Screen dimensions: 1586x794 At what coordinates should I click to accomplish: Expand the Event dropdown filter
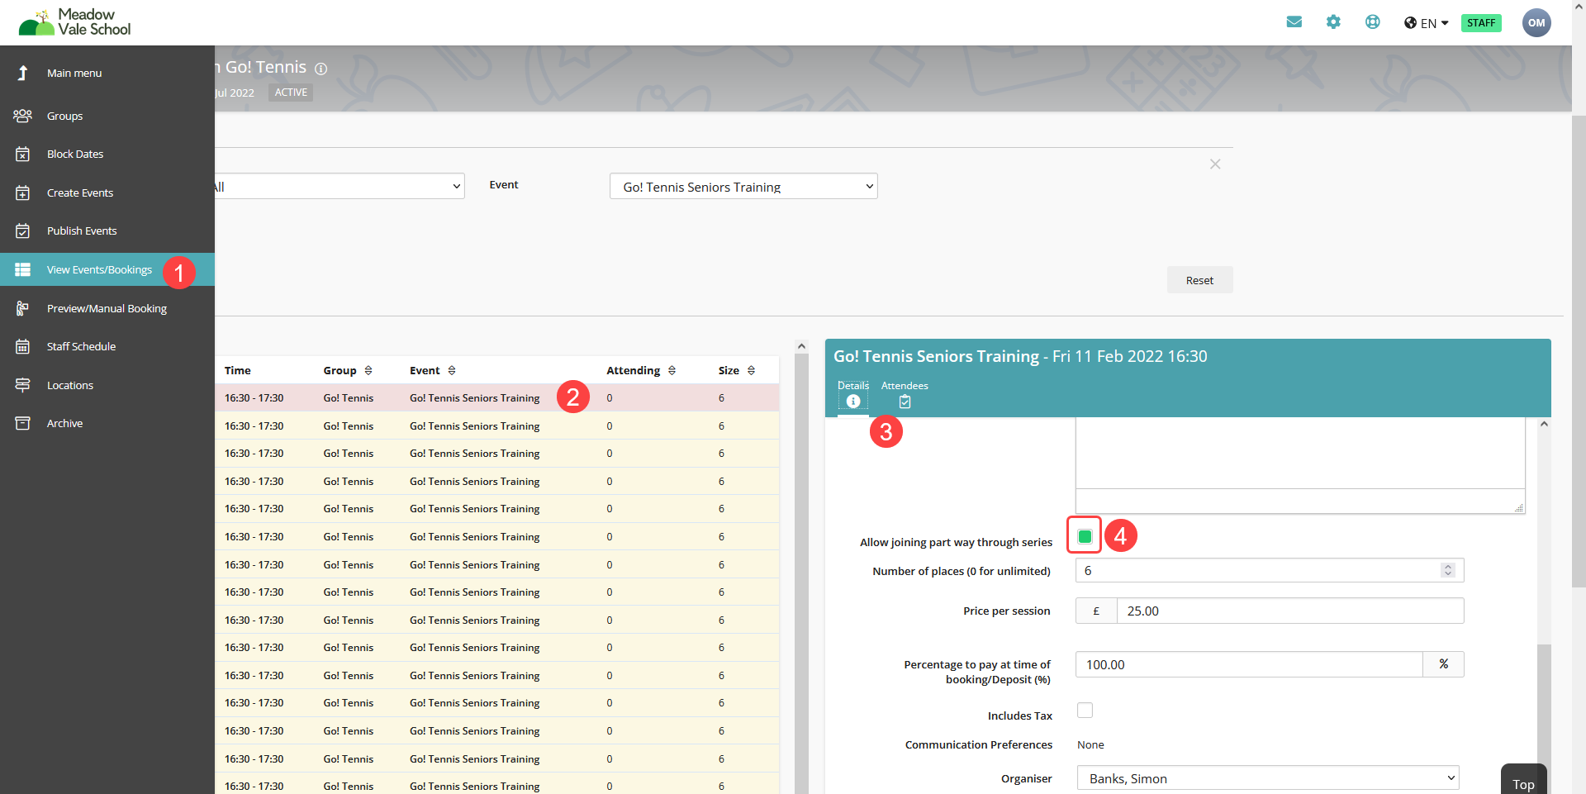(x=743, y=187)
